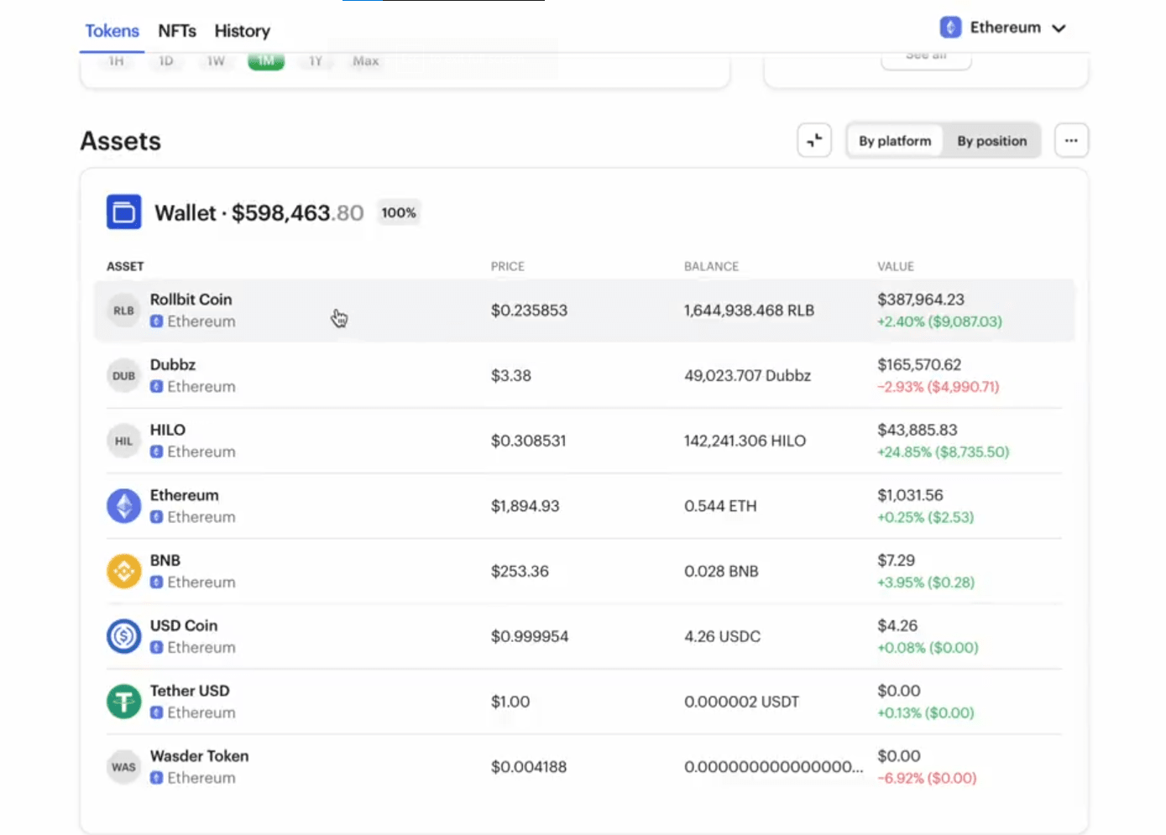
Task: Click BNB price $253.36
Action: (x=520, y=571)
